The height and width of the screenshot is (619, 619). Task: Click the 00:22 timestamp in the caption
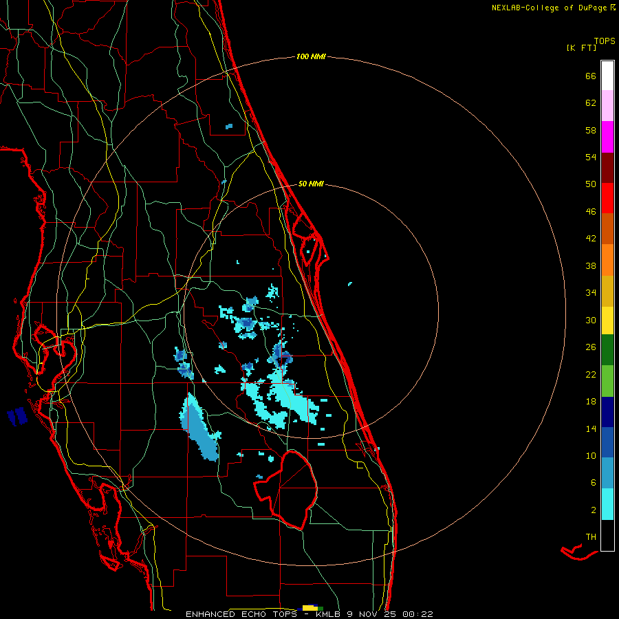click(417, 614)
